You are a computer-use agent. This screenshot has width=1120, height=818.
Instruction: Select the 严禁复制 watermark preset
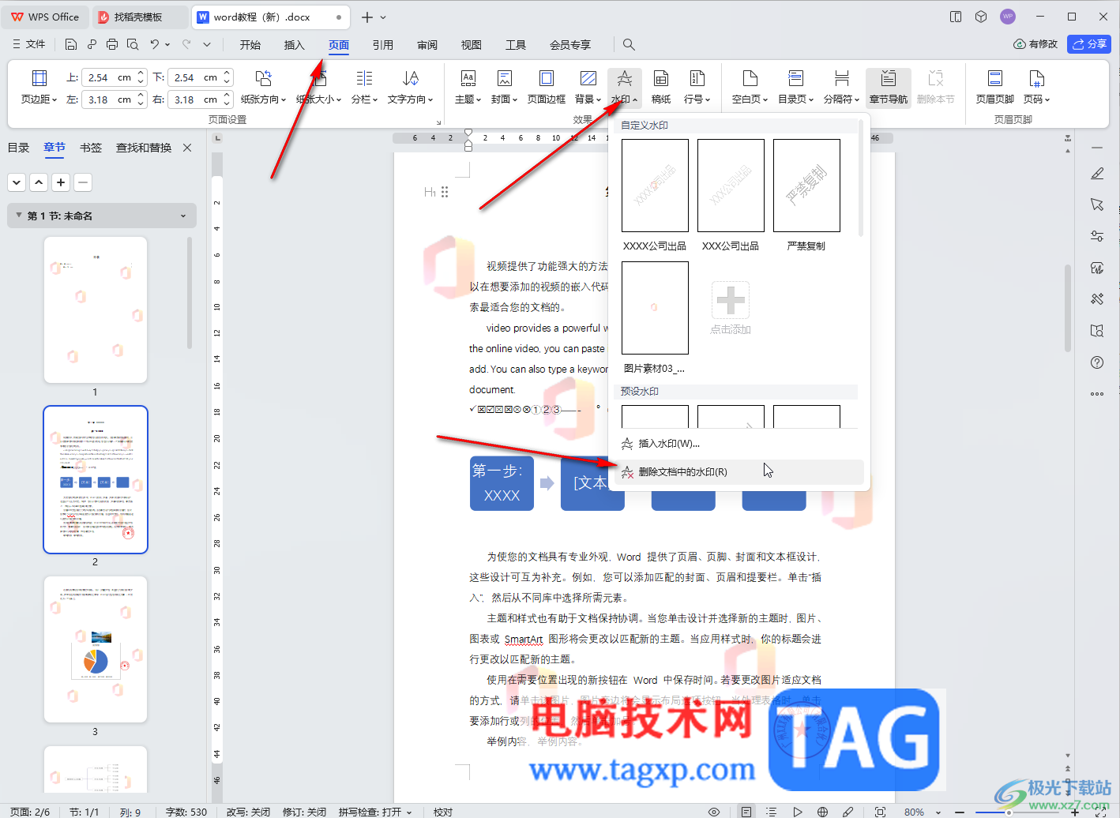806,195
